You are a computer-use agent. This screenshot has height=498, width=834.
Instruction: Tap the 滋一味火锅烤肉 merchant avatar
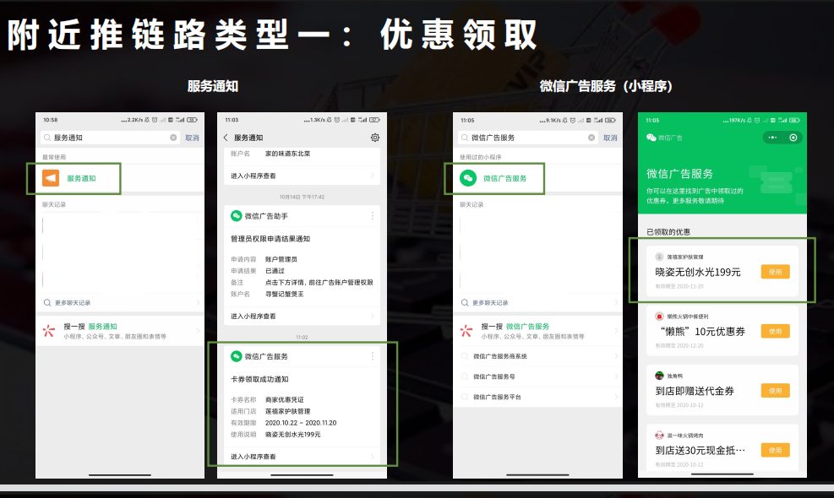pyautogui.click(x=660, y=436)
